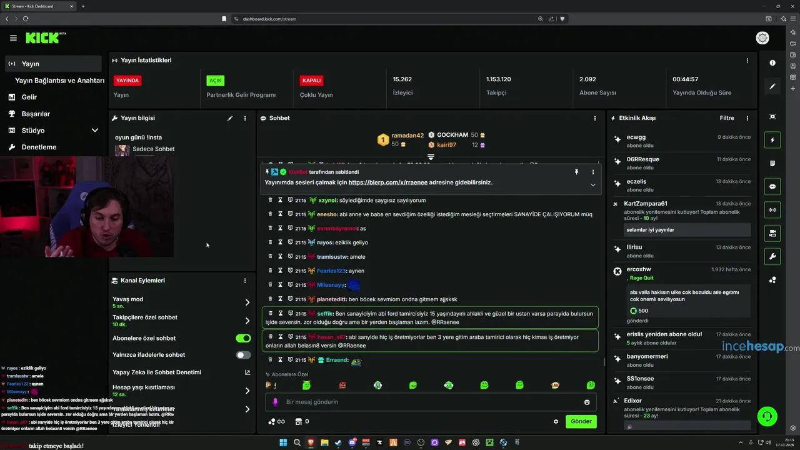Open Kanal Eylemleri three-dot menu
This screenshot has height=450, width=800.
pyautogui.click(x=245, y=281)
